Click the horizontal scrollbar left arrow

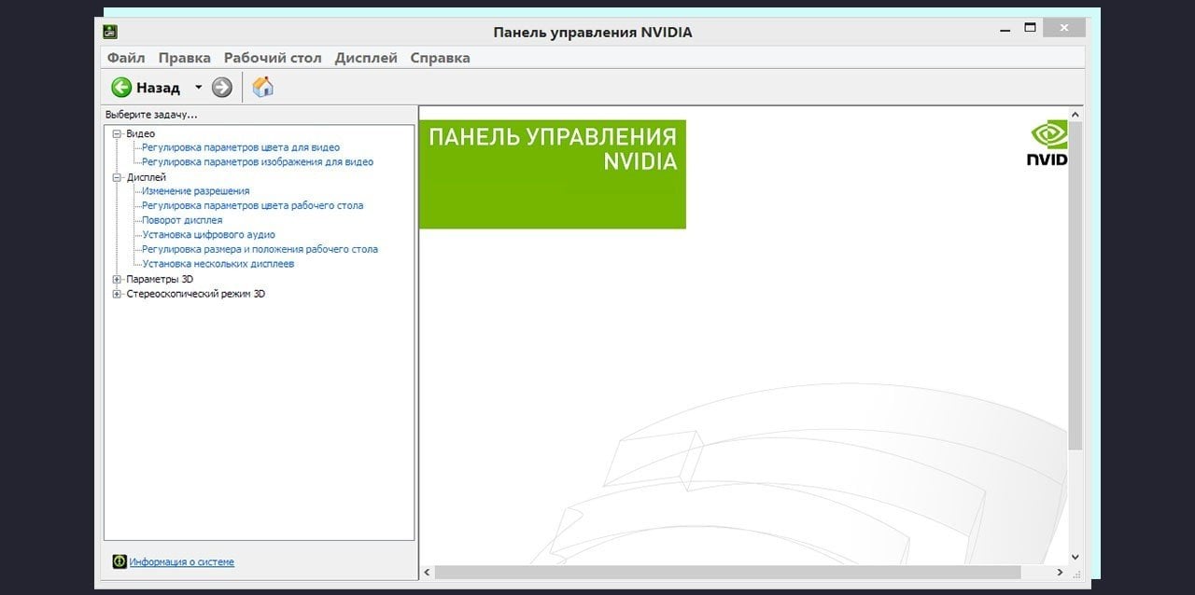pyautogui.click(x=428, y=572)
